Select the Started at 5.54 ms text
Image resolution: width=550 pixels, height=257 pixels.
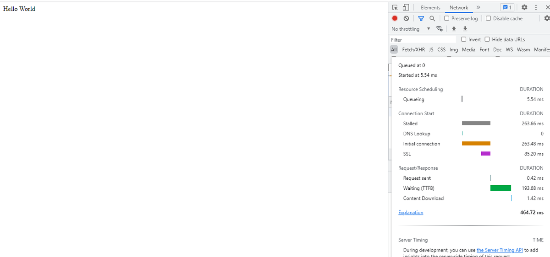click(418, 75)
